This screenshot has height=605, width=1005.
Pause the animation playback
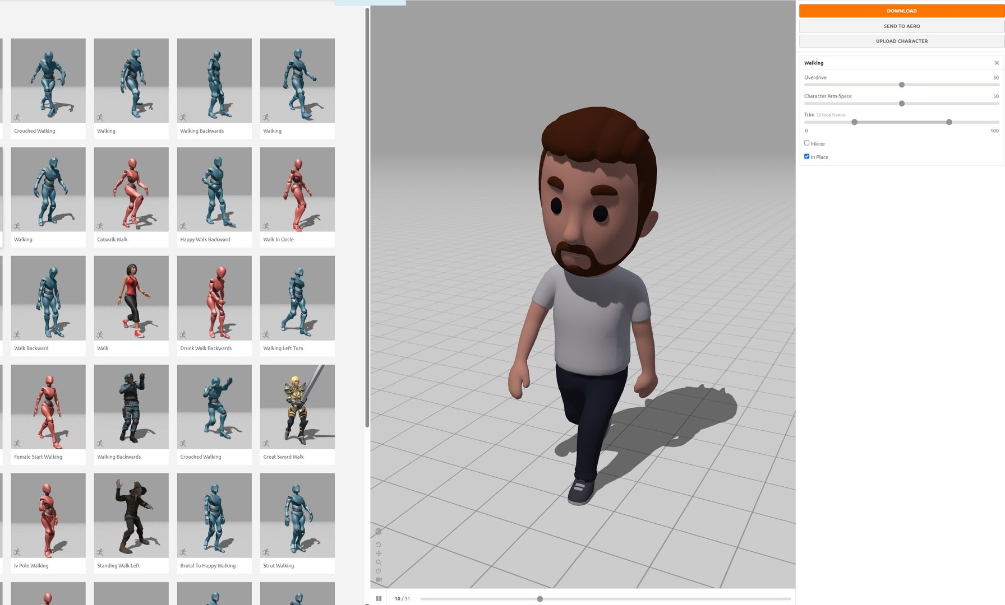(379, 598)
